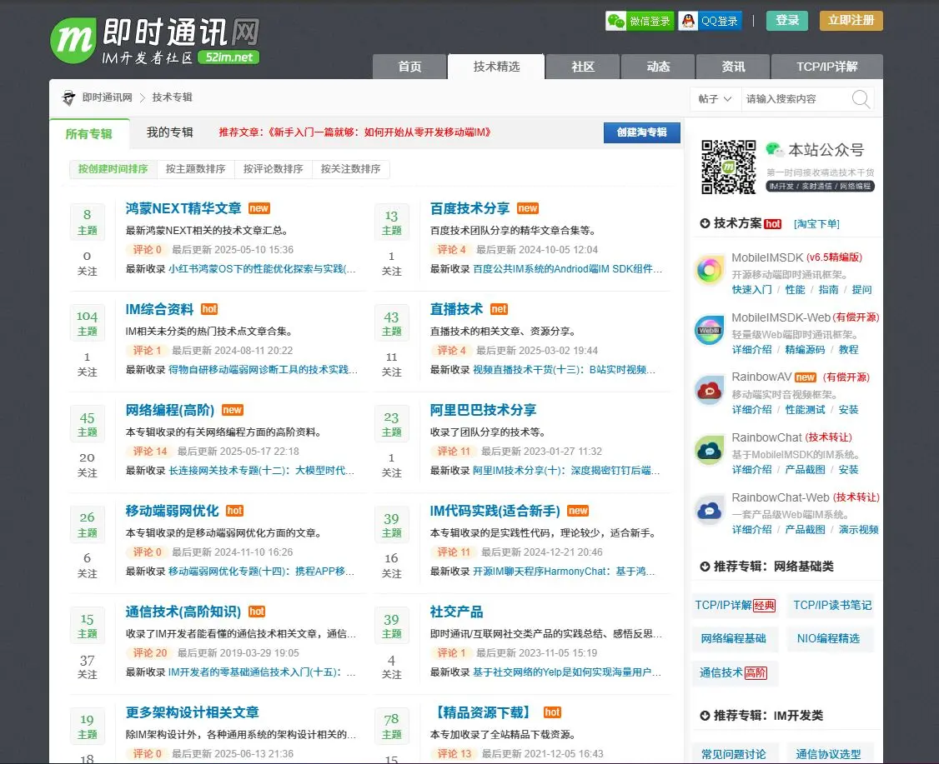Open the 帖子 search type dropdown

pyautogui.click(x=715, y=99)
